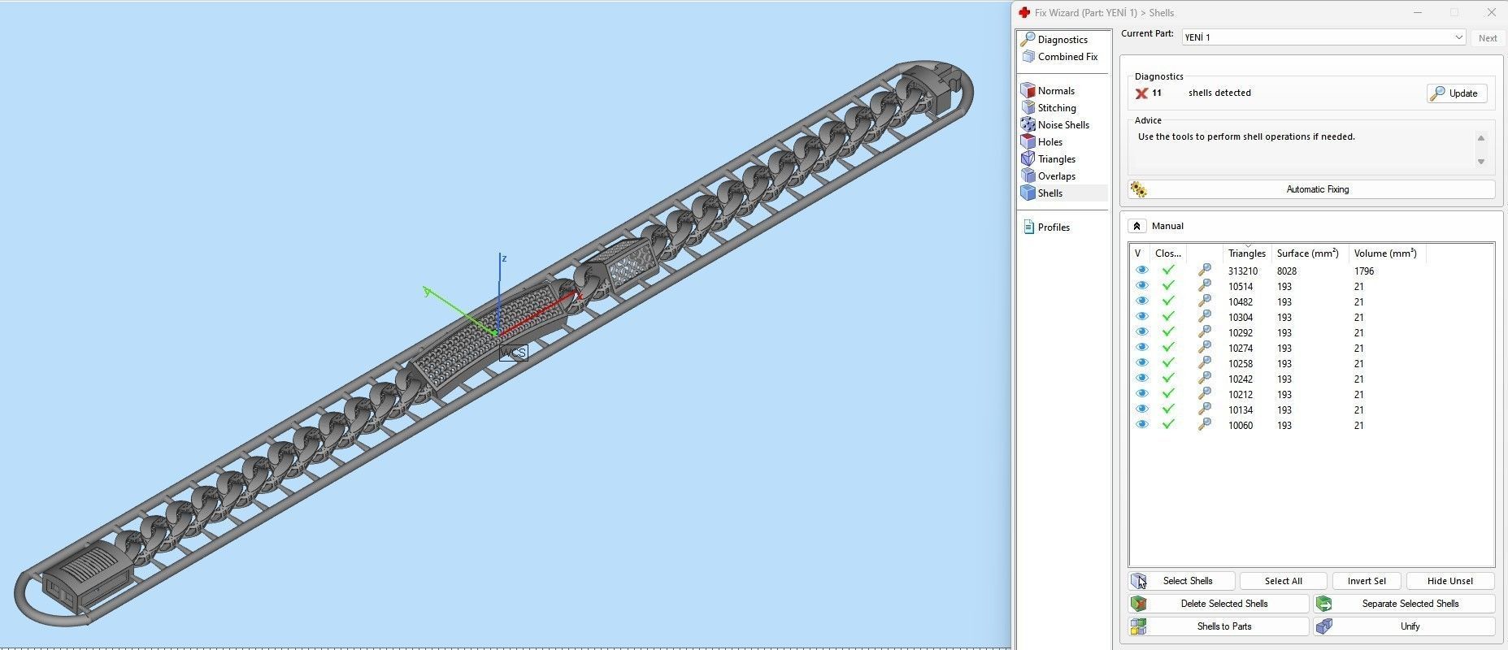Activate the Select Shells tool

pyautogui.click(x=1182, y=581)
